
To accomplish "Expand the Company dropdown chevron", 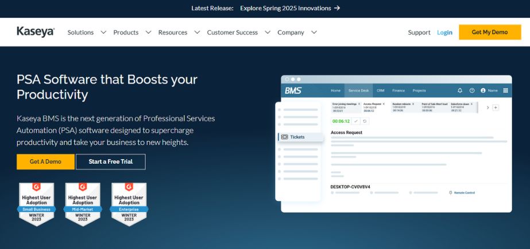I will [314, 33].
